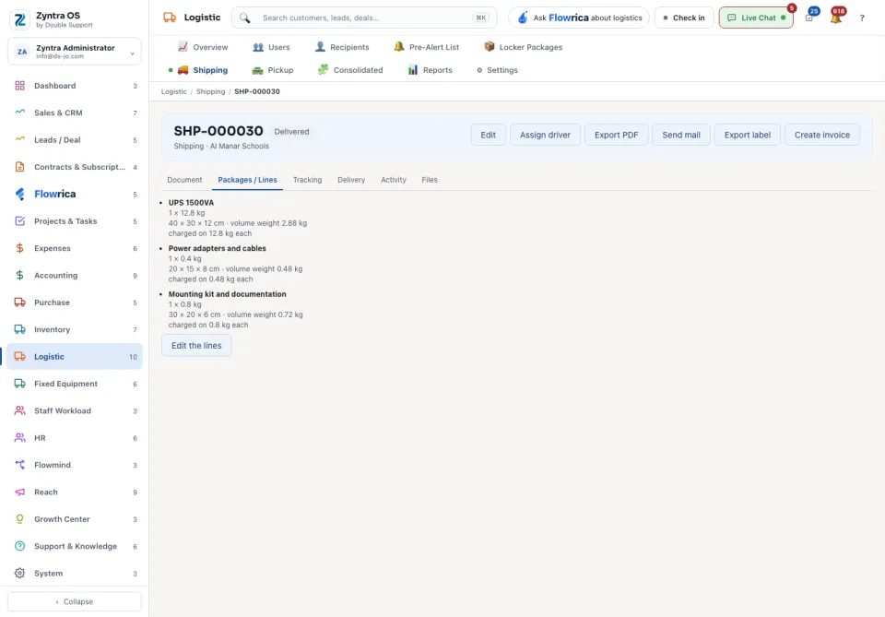Open the Flowmind branch icon
This screenshot has width=885, height=617.
(19, 465)
